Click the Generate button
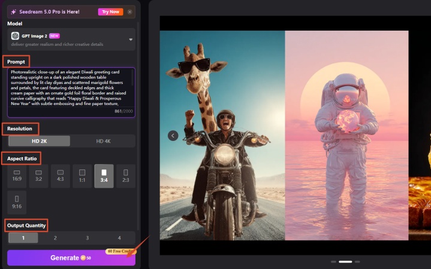This screenshot has width=431, height=269. 71,258
